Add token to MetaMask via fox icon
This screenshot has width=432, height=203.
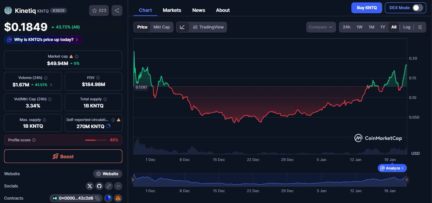tap(118, 198)
